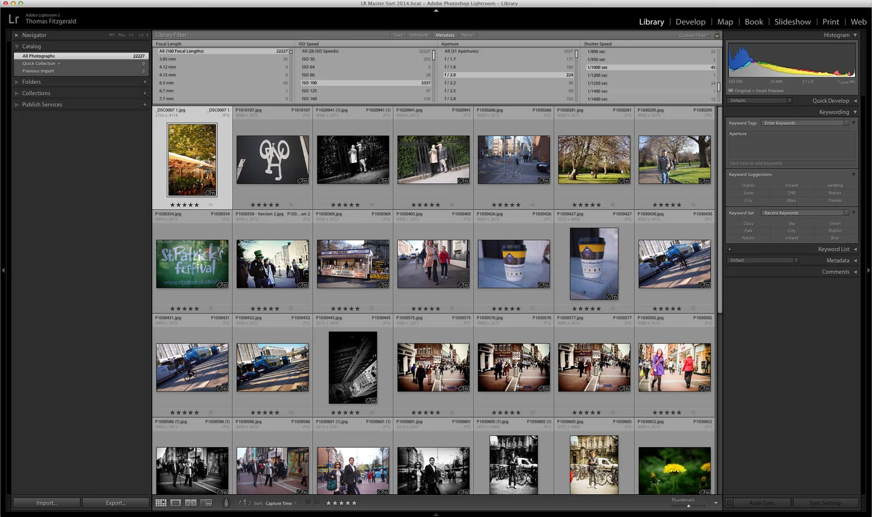Flag the selected photo as a pick

pyautogui.click(x=308, y=503)
